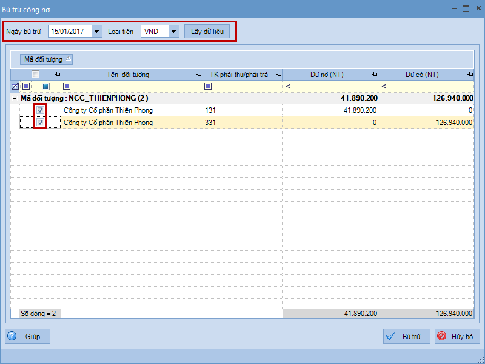The image size is (485, 364).
Task: Uncheck the row with account 331
Action: coord(40,123)
